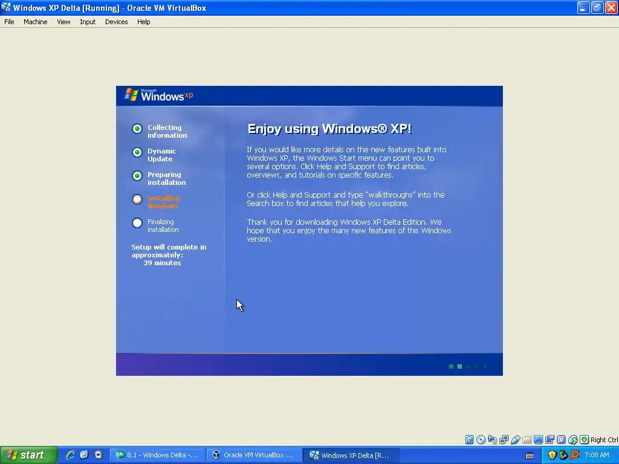Open the Input menu
This screenshot has width=619, height=464.
pos(88,22)
